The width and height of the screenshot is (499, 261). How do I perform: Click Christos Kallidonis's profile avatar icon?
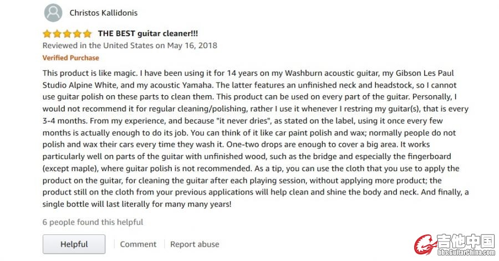pos(53,13)
